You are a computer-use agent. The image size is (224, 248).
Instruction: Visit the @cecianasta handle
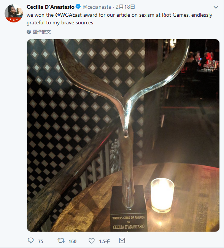point(97,7)
